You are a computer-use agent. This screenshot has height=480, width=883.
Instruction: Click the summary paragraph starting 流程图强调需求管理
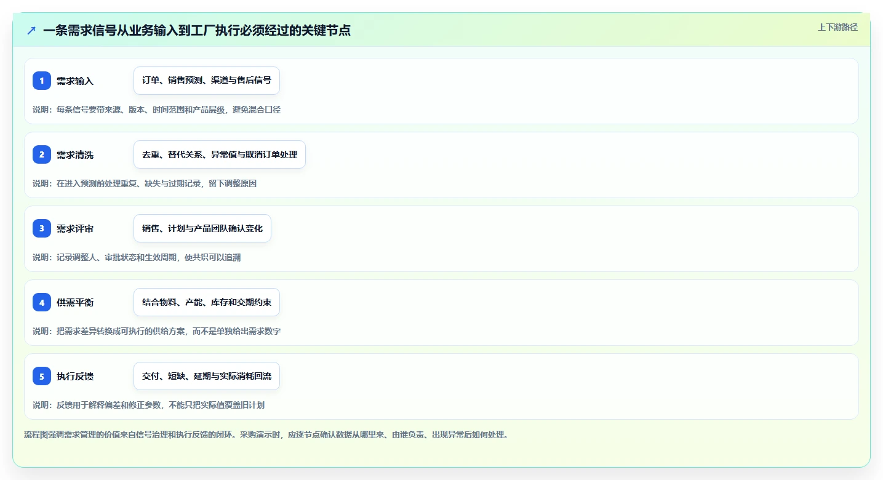pos(266,435)
